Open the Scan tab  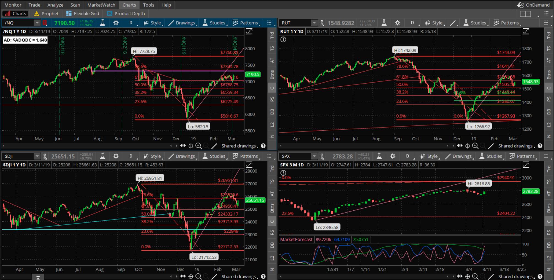(x=75, y=5)
